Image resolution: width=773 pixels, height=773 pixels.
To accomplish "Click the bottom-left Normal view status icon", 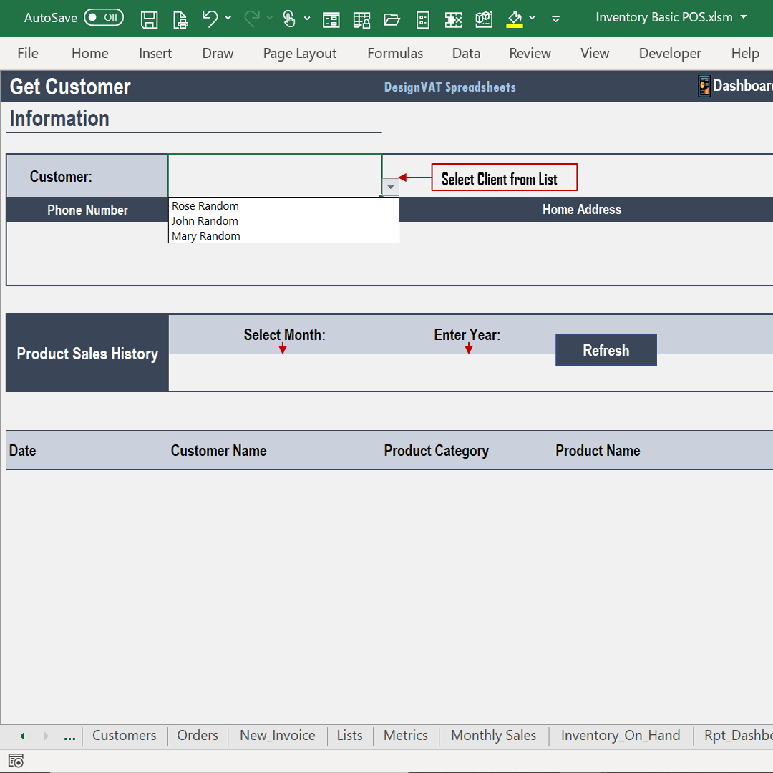I will coord(16,761).
